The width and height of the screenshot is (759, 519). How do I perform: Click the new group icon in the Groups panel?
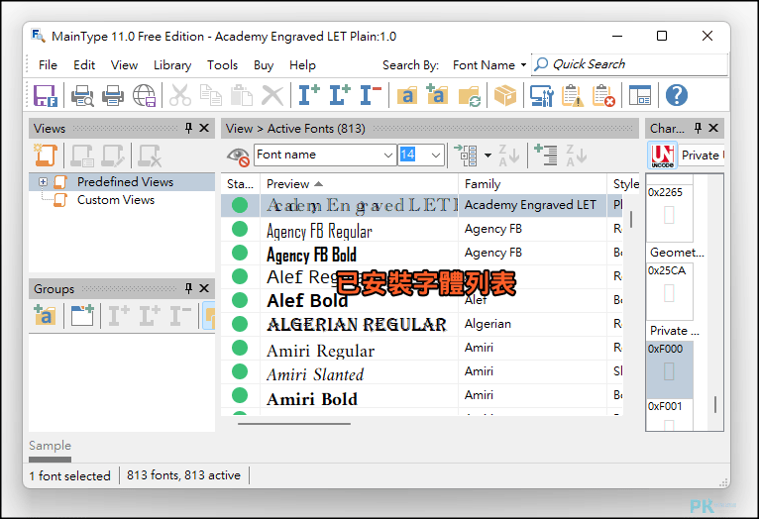(45, 315)
